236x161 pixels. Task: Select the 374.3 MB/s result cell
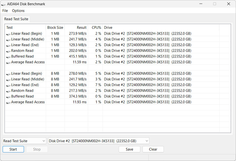coord(78,96)
